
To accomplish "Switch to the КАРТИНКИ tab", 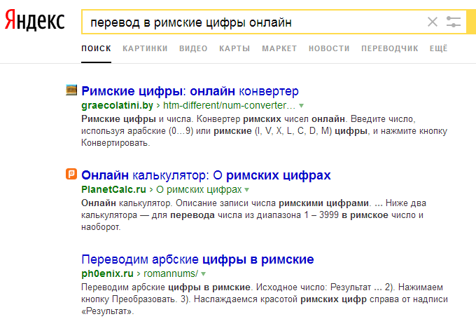I will pyautogui.click(x=145, y=48).
